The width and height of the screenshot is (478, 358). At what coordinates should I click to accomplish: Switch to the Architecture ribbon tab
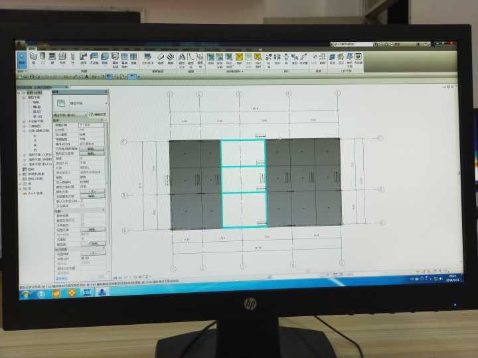pos(32,49)
